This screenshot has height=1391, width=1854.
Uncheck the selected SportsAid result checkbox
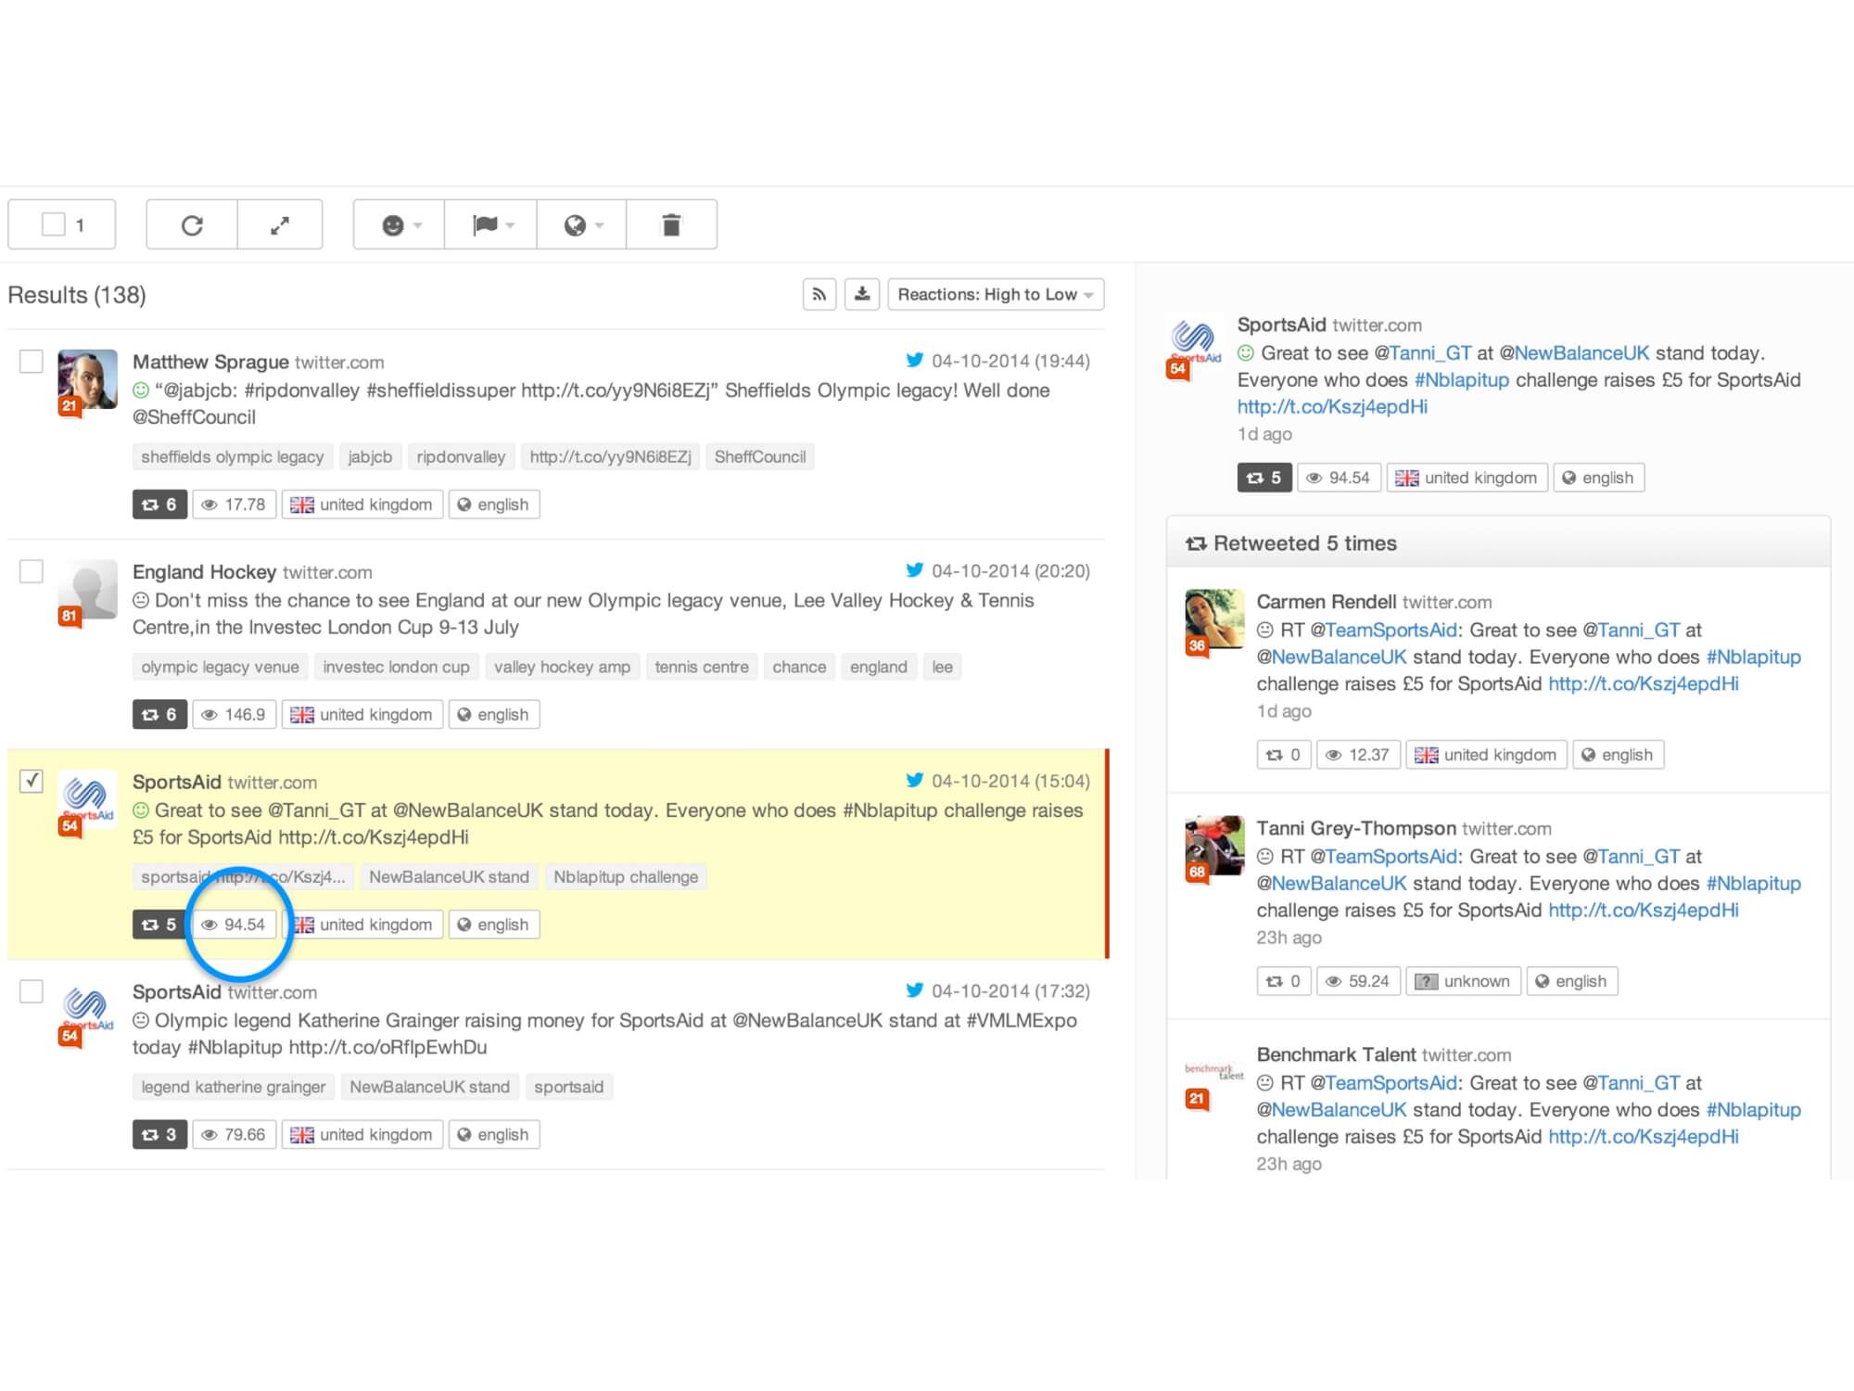(32, 781)
